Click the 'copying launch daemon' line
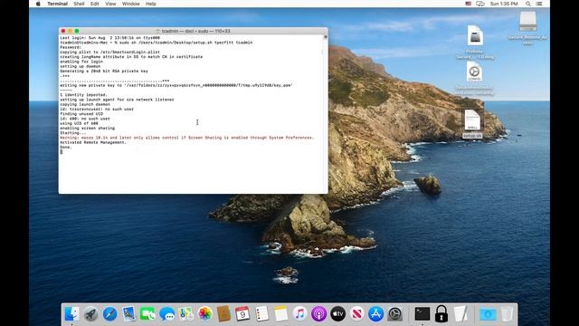 [x=85, y=104]
